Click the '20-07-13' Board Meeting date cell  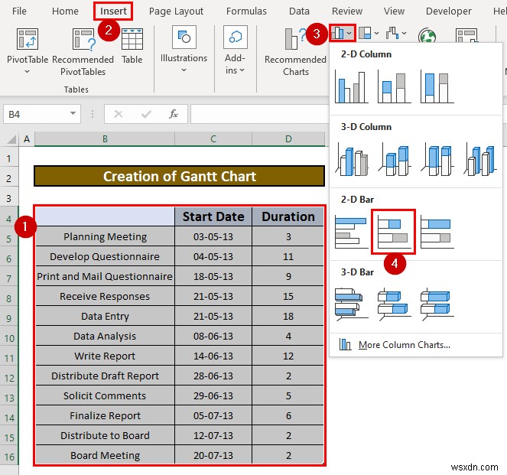point(213,455)
